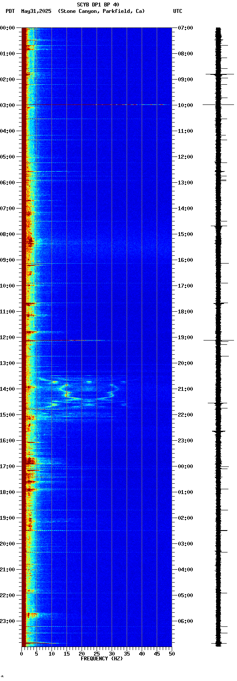Image resolution: width=237 pixels, height=681 pixels.
Task: Click the 'FREQUENCY (HZ)' axis label
Action: 102,658
